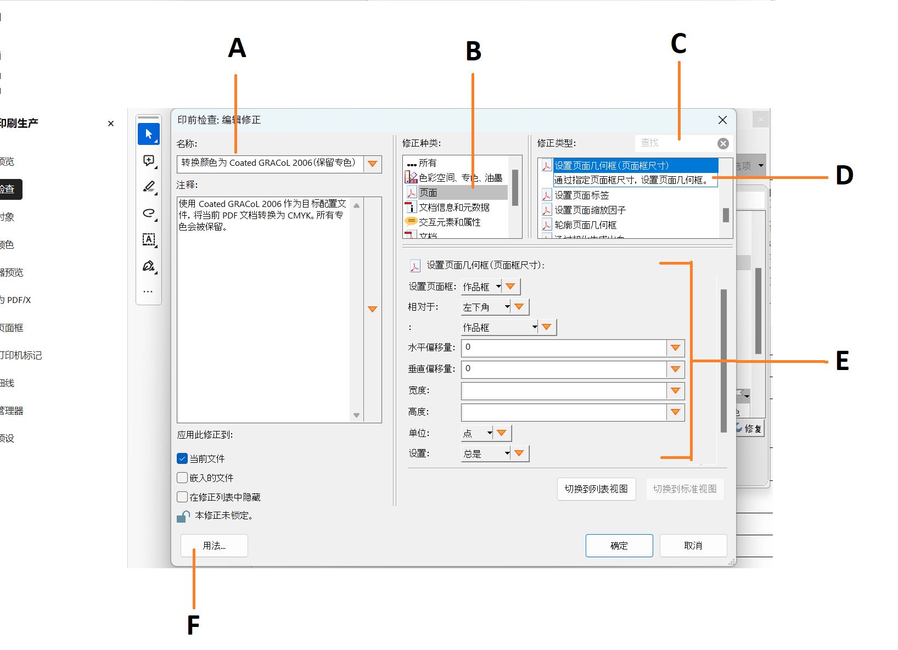This screenshot has height=650, width=898.
Task: Click the 用法... button
Action: pos(214,546)
